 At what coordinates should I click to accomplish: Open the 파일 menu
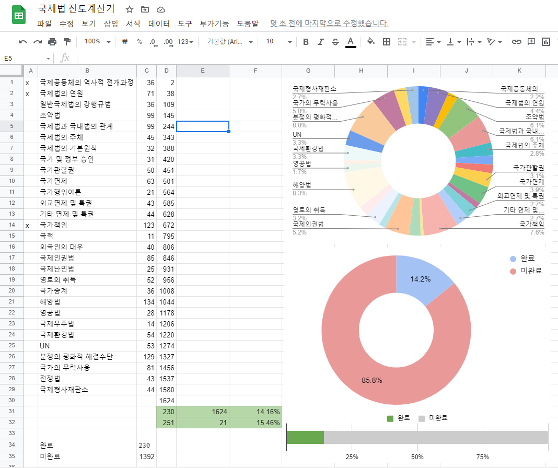point(44,24)
